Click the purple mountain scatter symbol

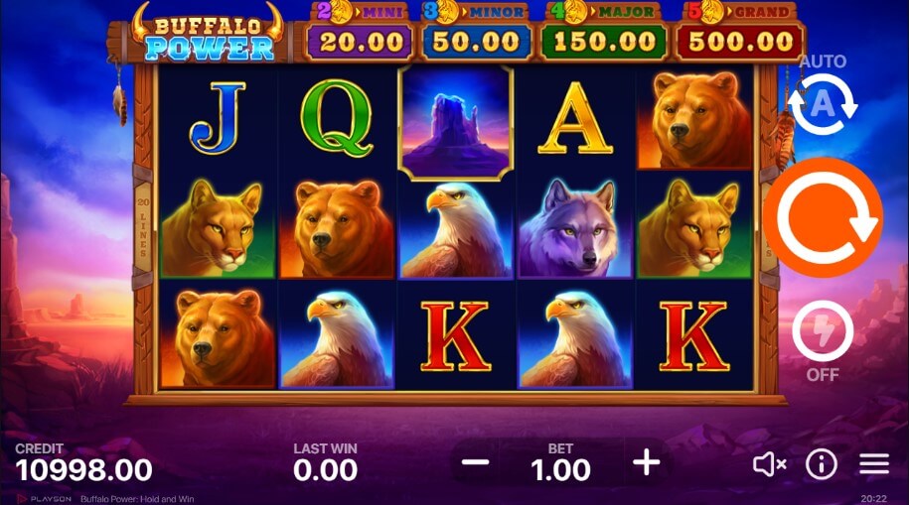456,122
